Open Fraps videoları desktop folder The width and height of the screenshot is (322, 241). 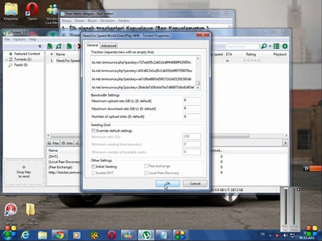[x=31, y=214]
